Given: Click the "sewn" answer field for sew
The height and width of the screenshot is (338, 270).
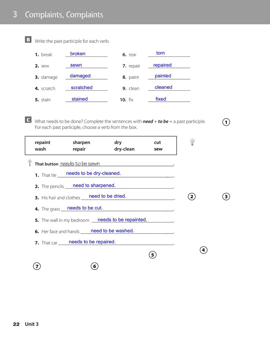Looking at the screenshot, I should [86, 66].
